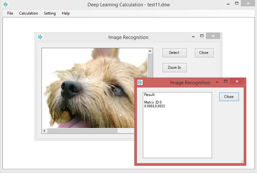Open the Setting menu
Screen dimensions: 257x173
coord(50,13)
